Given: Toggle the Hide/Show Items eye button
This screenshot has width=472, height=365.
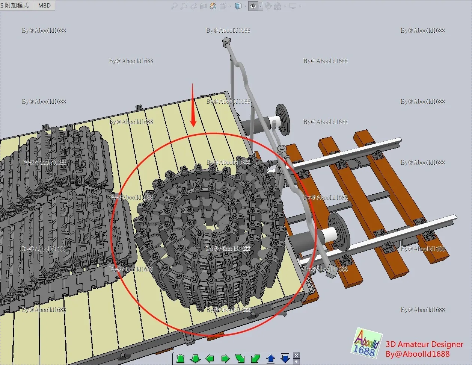Looking at the screenshot, I should tap(253, 6).
